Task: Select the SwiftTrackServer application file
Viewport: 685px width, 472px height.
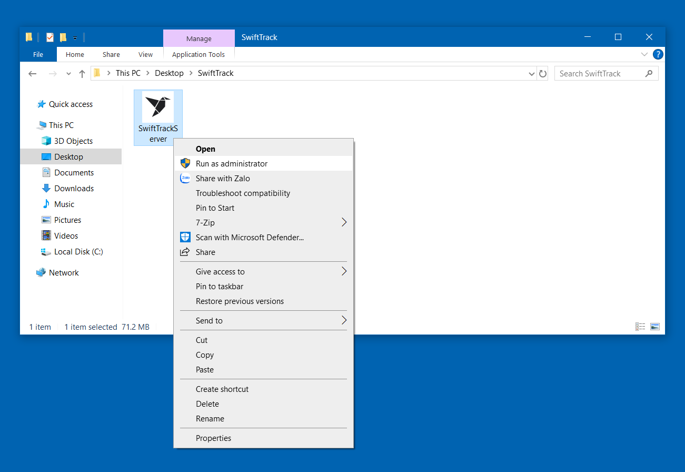Action: [158, 117]
